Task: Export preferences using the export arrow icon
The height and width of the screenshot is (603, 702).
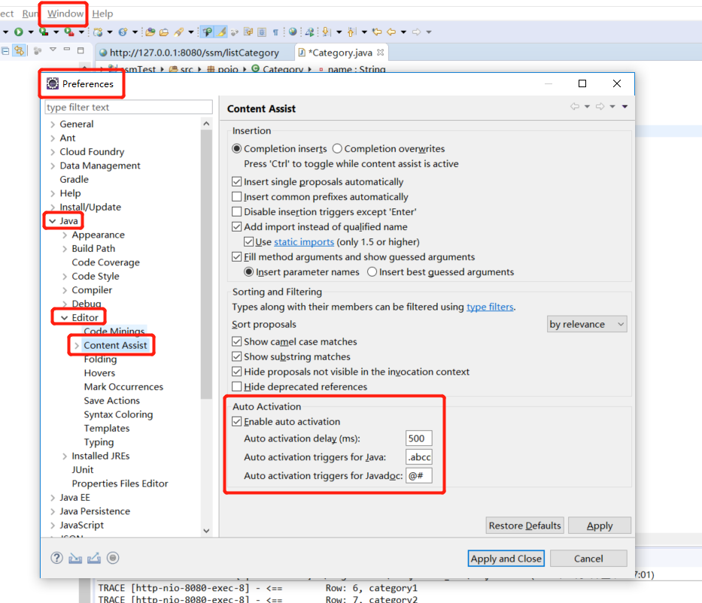Action: pyautogui.click(x=92, y=558)
